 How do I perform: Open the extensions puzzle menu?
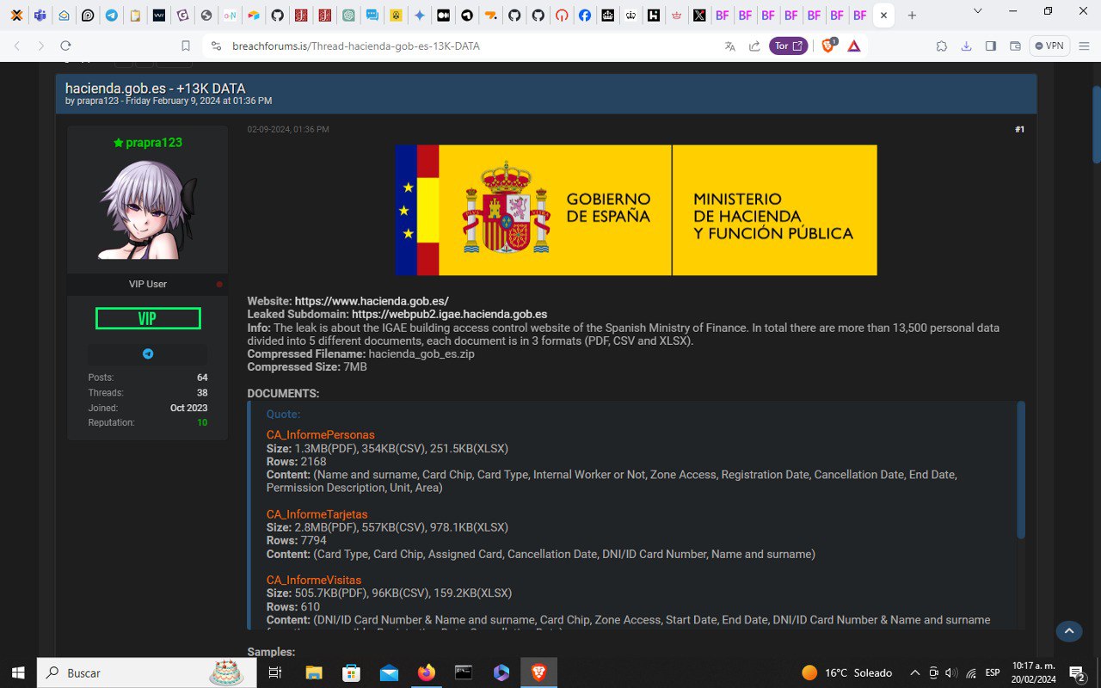942,46
